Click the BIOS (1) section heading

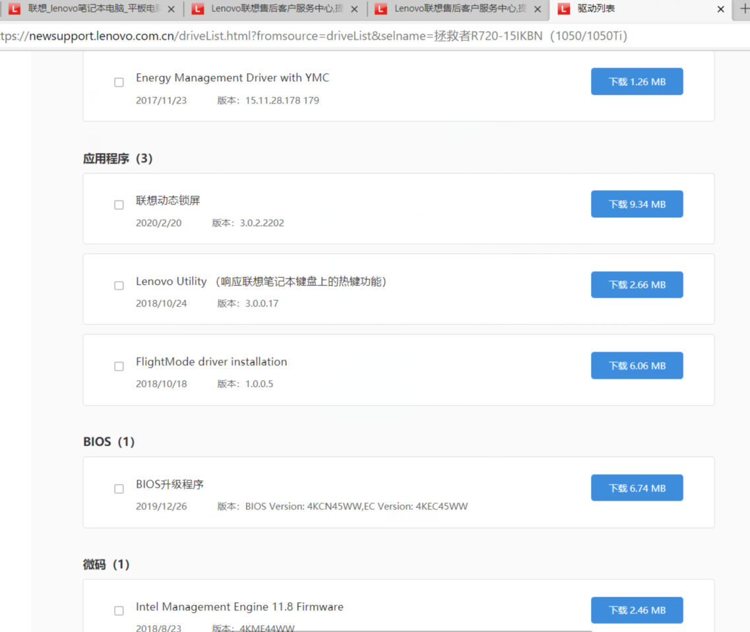pos(109,441)
